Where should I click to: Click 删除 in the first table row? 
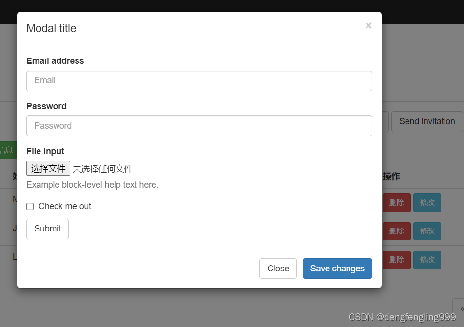(396, 203)
